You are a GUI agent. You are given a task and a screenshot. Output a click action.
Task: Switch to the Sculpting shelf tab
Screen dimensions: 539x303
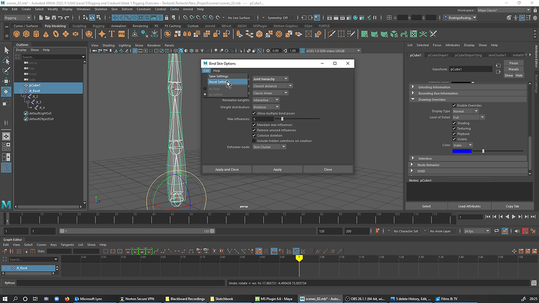(x=79, y=26)
